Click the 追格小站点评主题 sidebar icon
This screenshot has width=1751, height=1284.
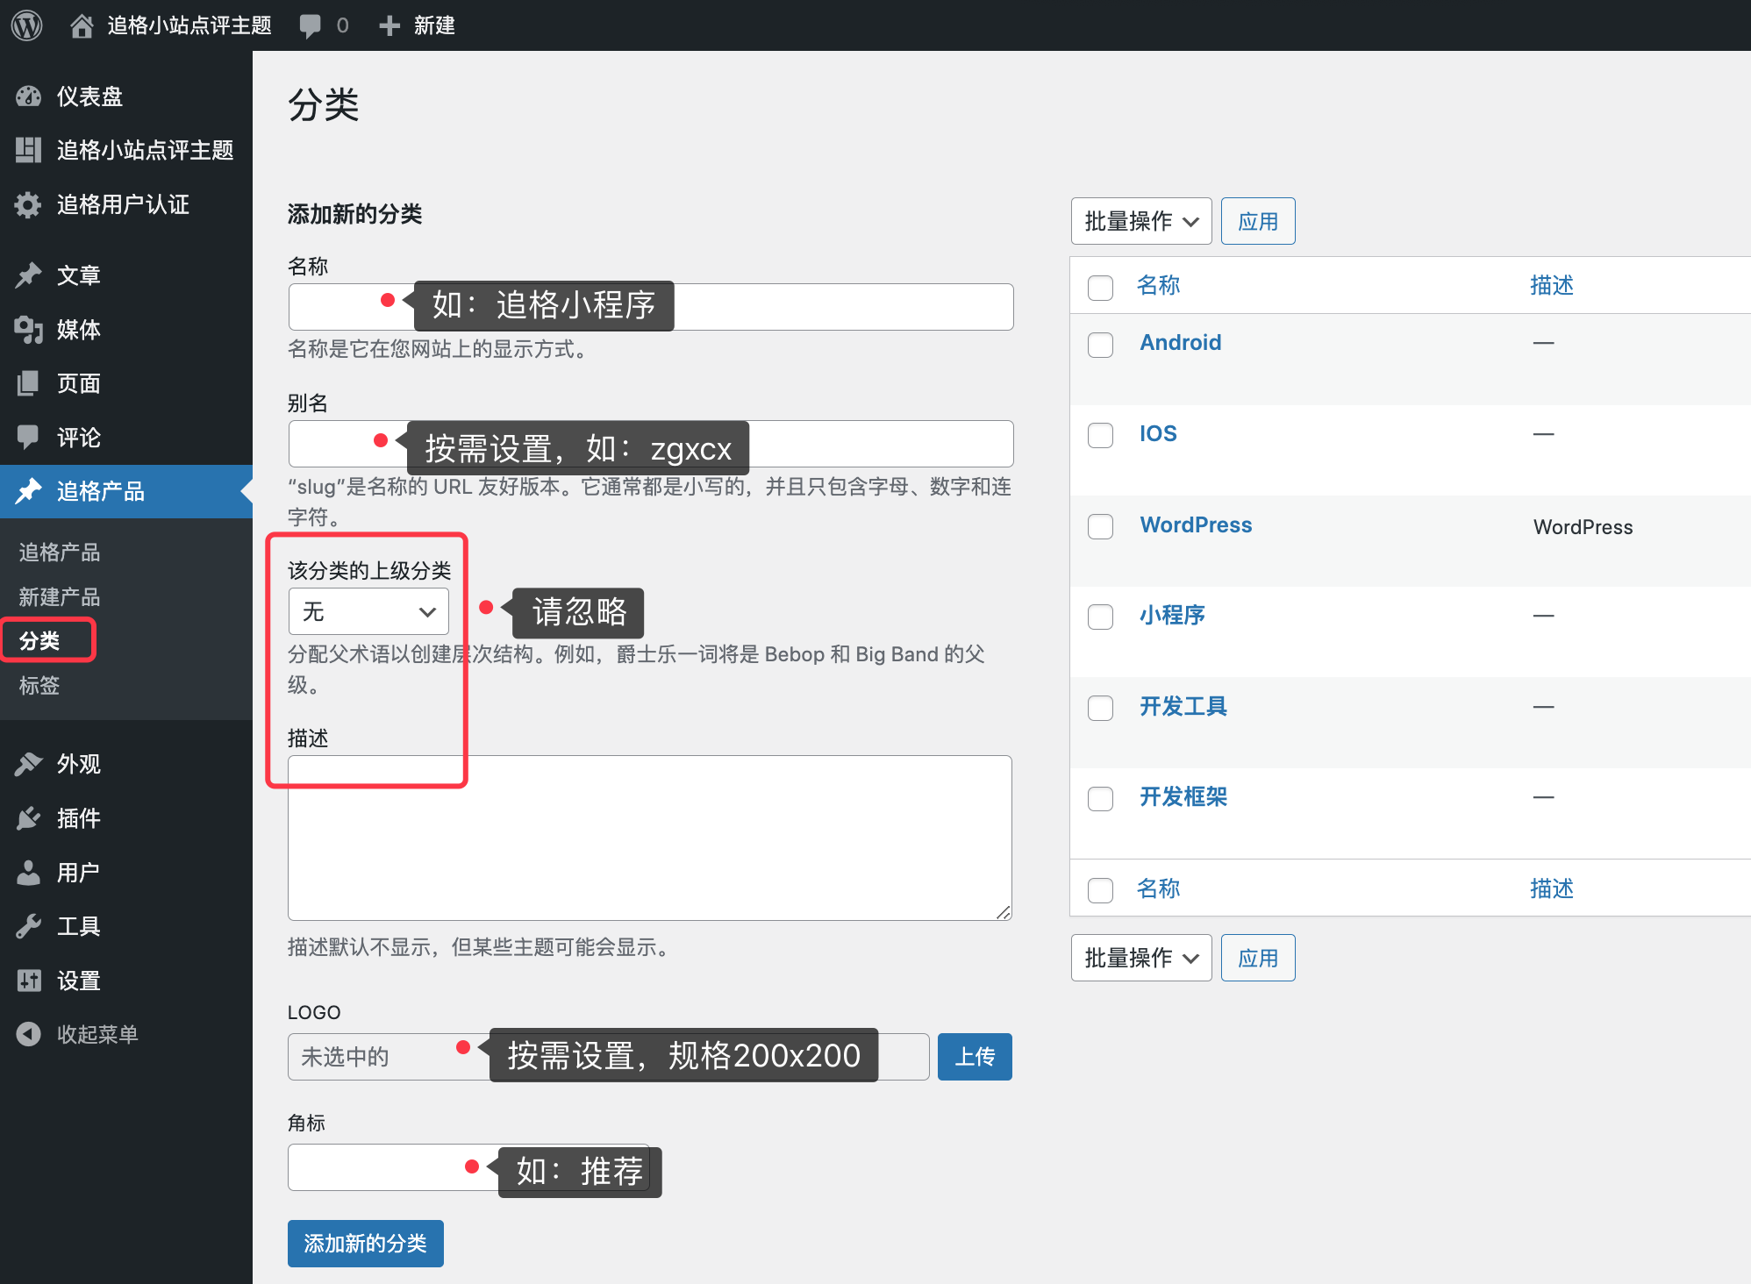click(28, 150)
